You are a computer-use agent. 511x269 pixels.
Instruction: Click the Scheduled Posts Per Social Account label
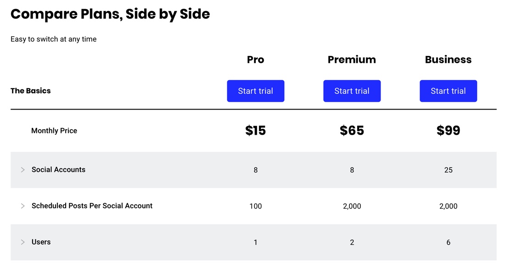[x=92, y=206]
